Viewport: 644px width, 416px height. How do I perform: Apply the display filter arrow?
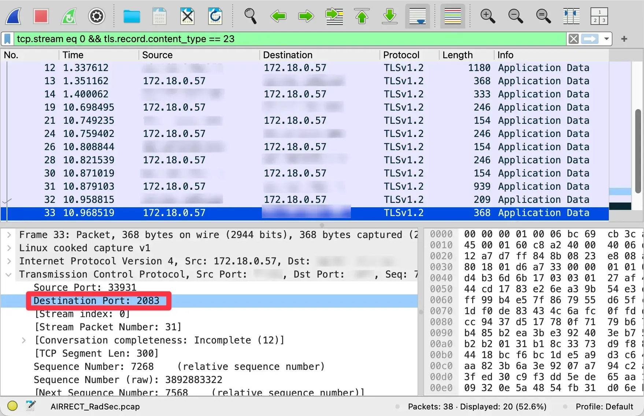click(590, 39)
